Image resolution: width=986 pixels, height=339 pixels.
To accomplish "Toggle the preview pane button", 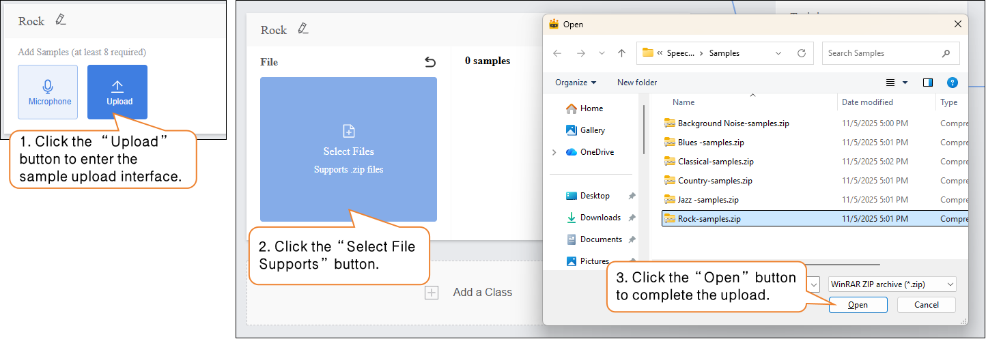I will coord(927,83).
